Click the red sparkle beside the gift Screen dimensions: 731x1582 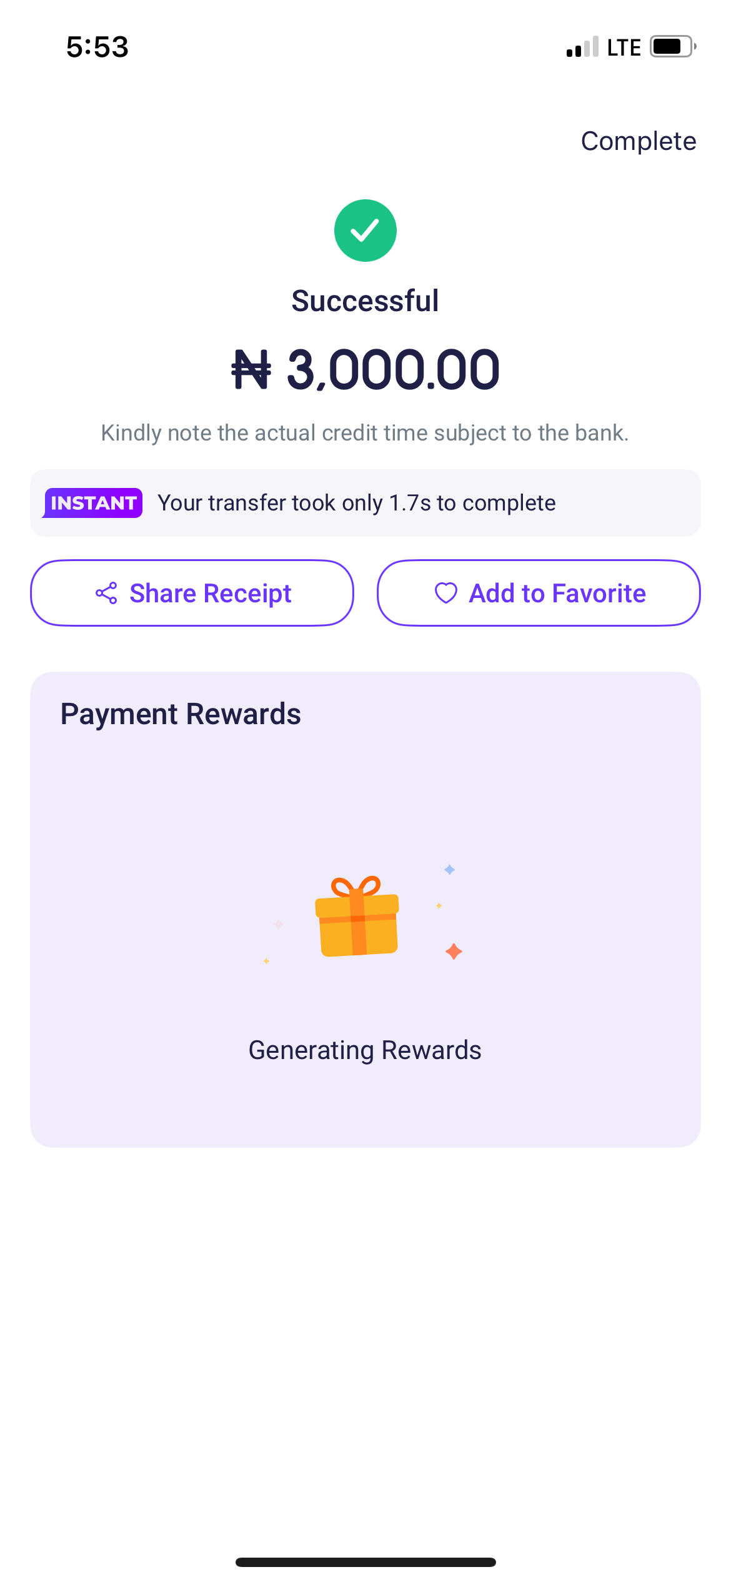pos(454,952)
